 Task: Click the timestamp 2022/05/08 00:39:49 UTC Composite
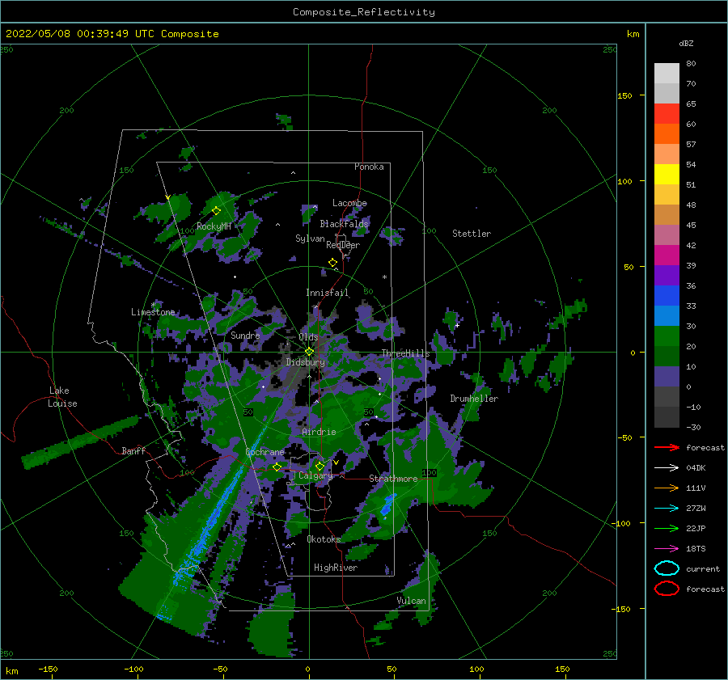[112, 33]
